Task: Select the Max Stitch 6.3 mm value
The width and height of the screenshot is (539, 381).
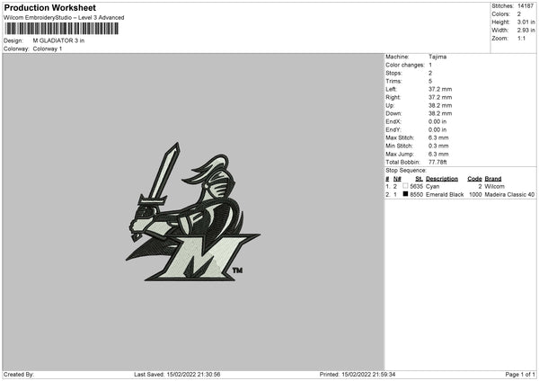Action: [438, 137]
